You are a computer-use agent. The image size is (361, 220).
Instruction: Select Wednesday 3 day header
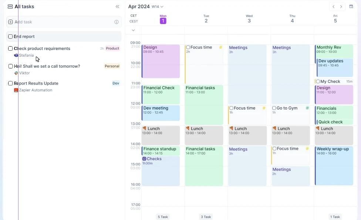click(249, 19)
